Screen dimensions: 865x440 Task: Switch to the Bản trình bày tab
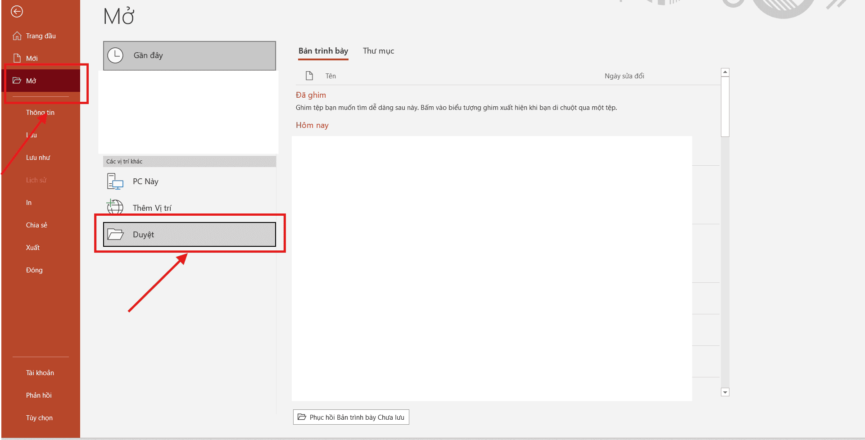click(323, 51)
